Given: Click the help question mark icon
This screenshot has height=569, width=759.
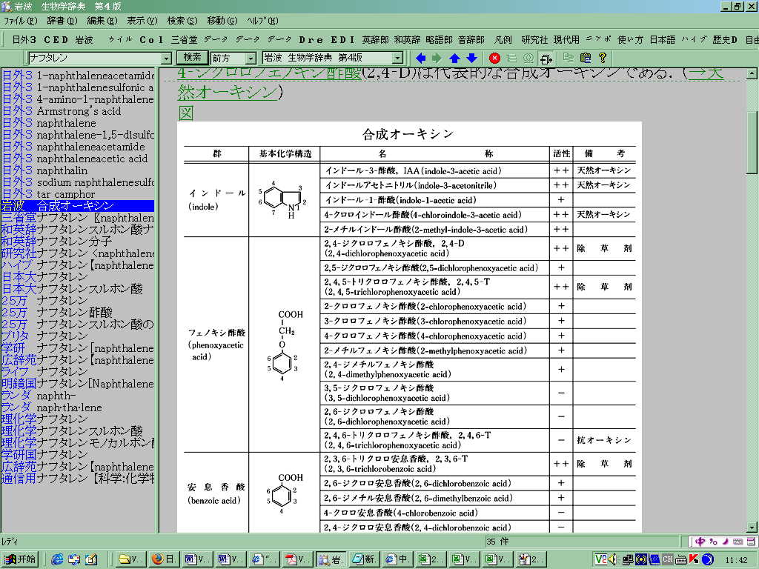Looking at the screenshot, I should tap(603, 58).
